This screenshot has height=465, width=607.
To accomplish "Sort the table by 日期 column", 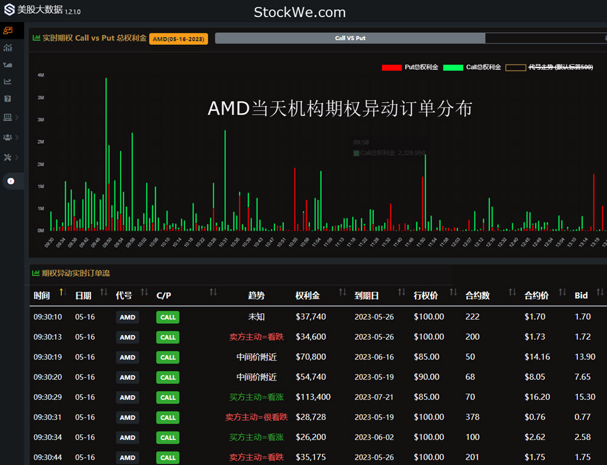I will 104,293.
